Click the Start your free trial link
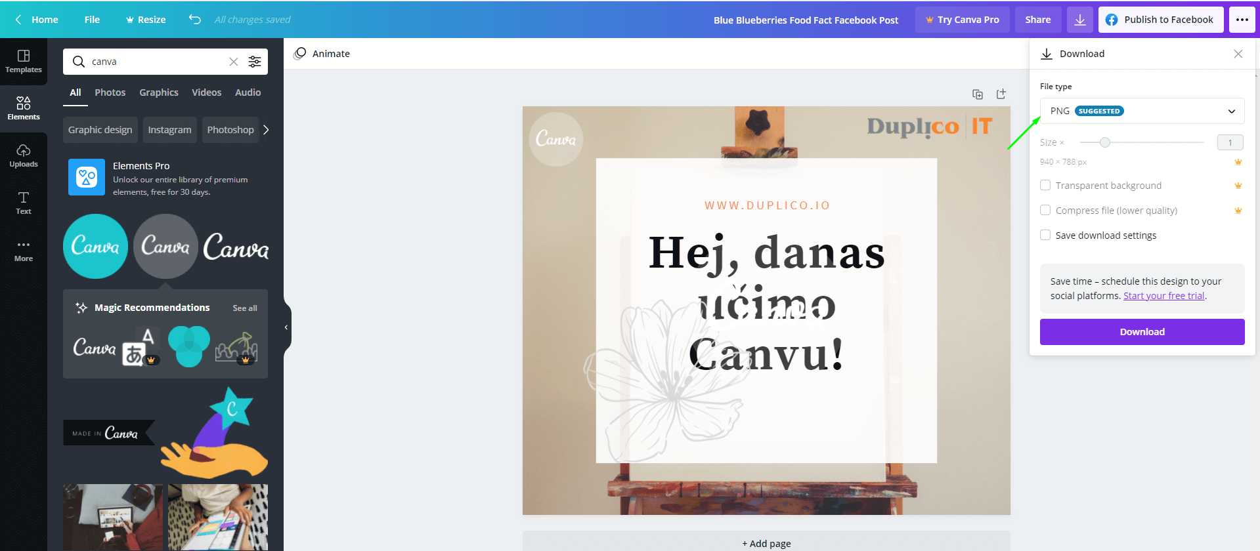 (x=1163, y=296)
